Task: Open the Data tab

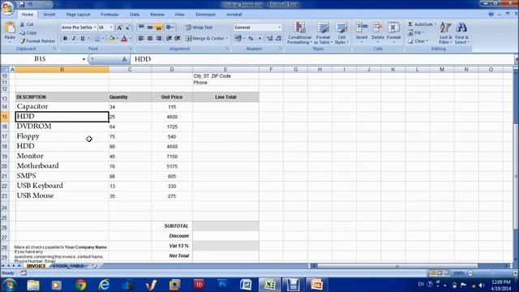Action: coord(135,15)
